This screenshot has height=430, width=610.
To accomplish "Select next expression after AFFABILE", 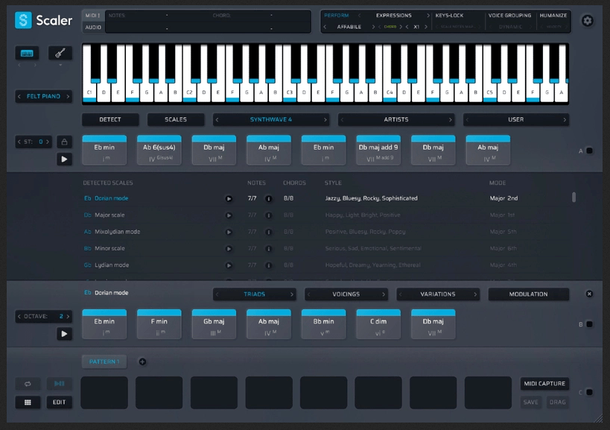I will (373, 27).
